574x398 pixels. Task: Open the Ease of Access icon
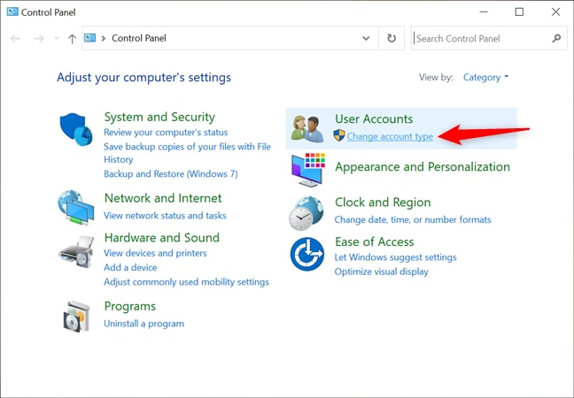306,254
